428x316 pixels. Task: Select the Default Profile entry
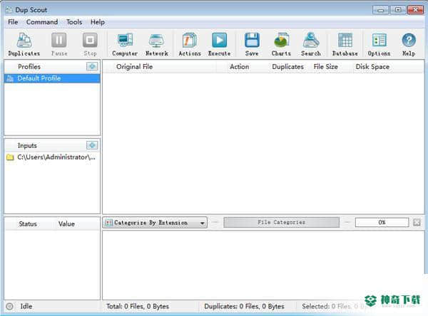52,78
